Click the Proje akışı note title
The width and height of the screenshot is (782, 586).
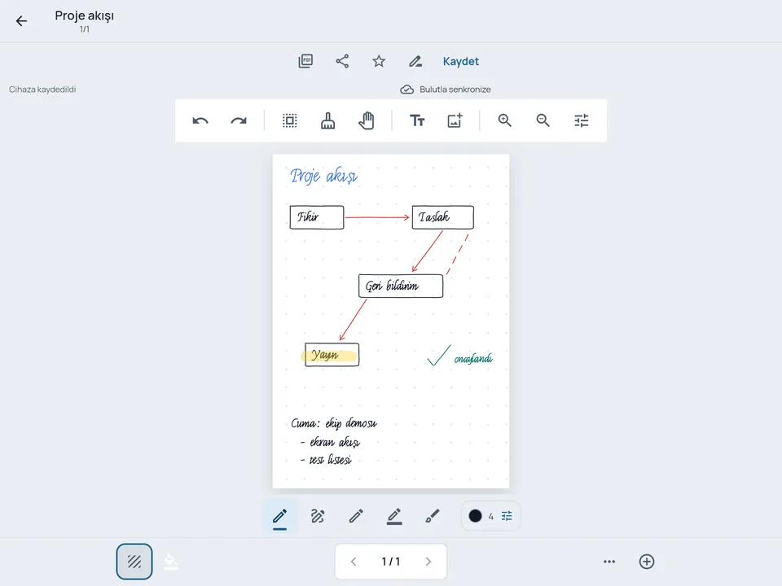click(84, 15)
